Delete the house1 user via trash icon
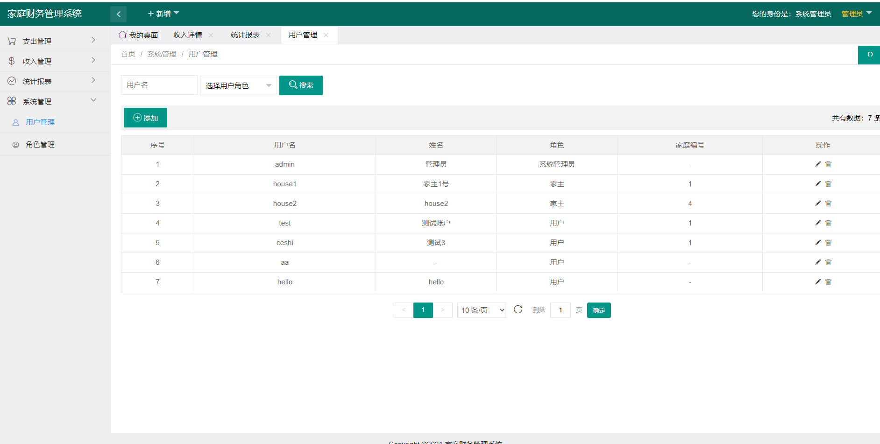 click(x=828, y=184)
